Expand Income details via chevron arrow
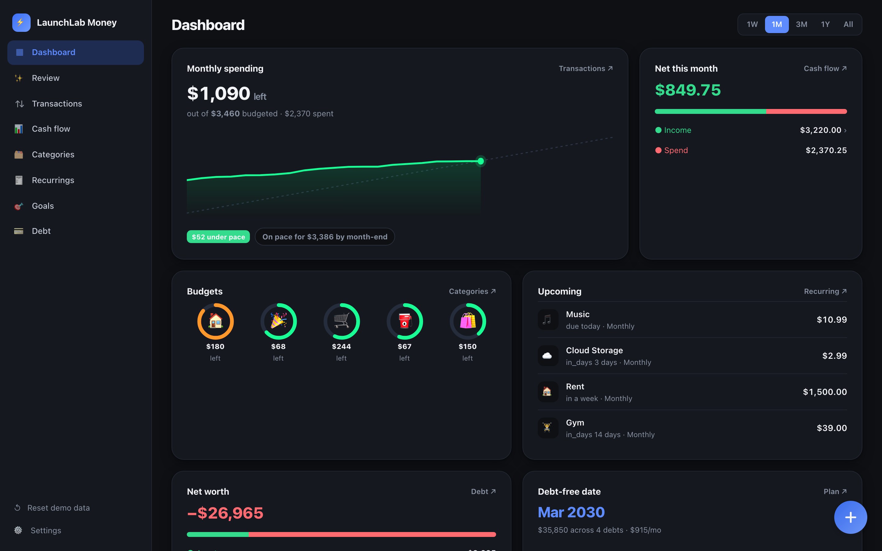Viewport: 882px width, 551px height. [845, 130]
